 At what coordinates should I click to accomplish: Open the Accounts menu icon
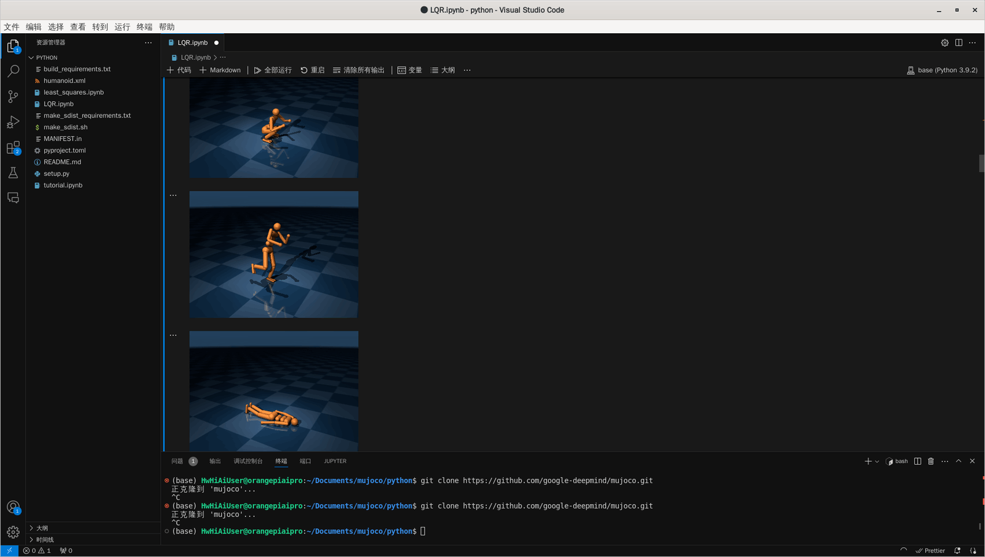pos(13,507)
